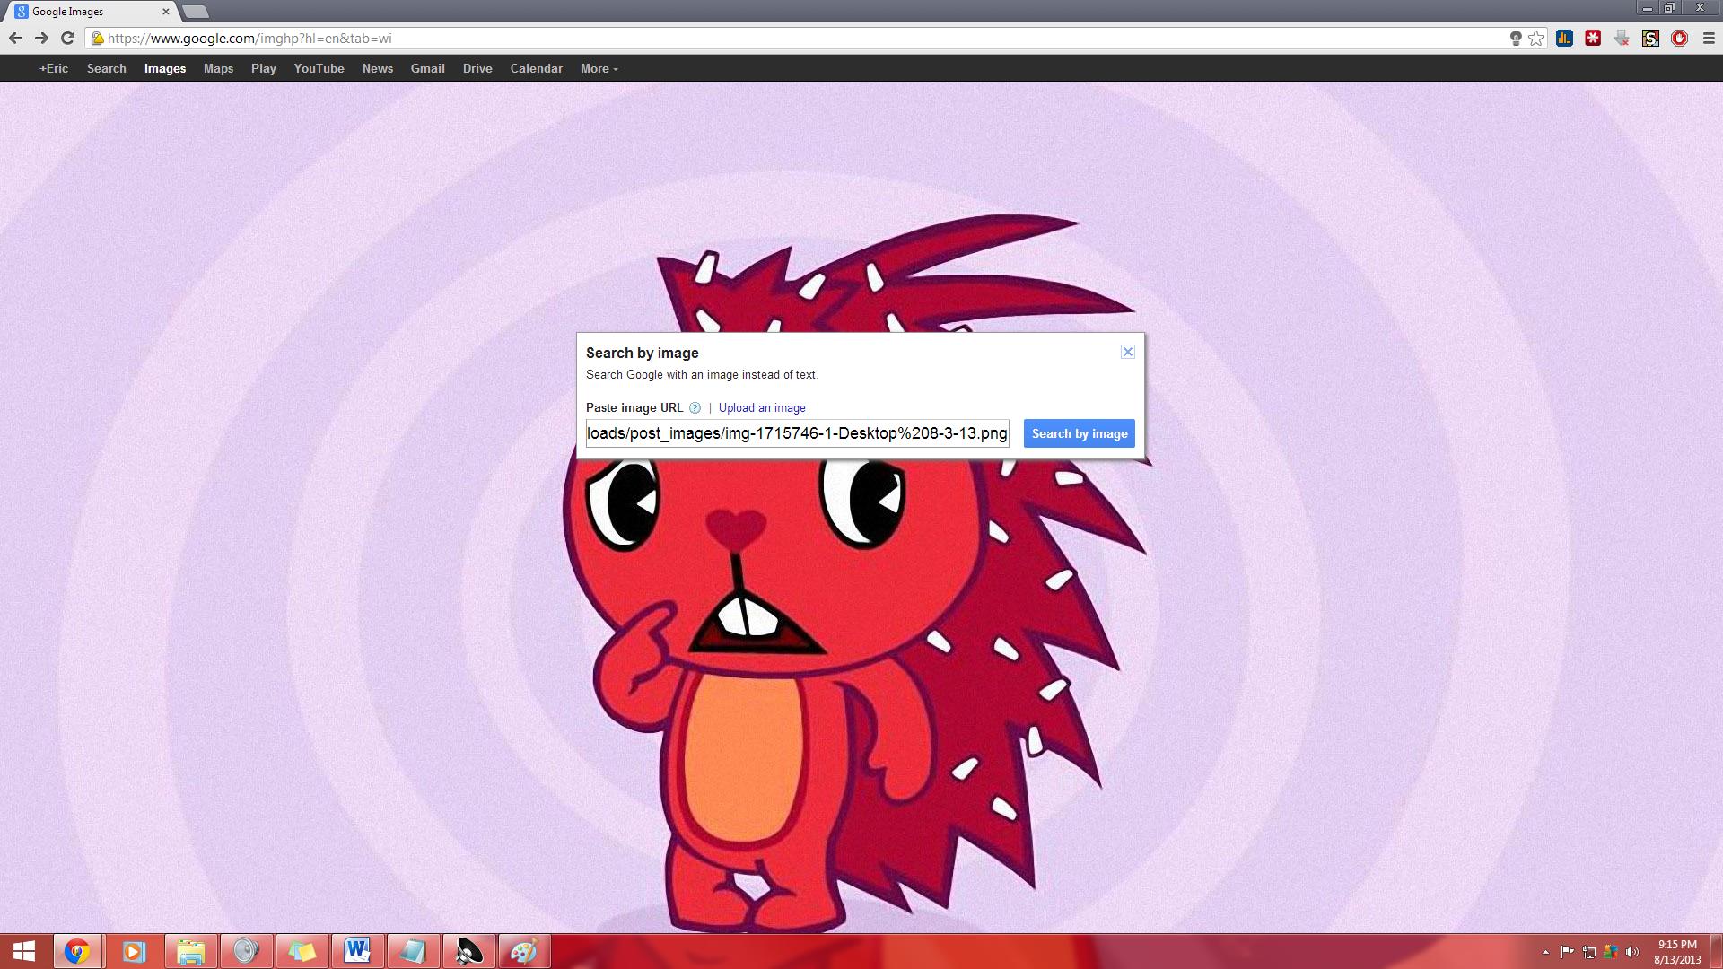Show hidden system tray icons

tap(1545, 951)
